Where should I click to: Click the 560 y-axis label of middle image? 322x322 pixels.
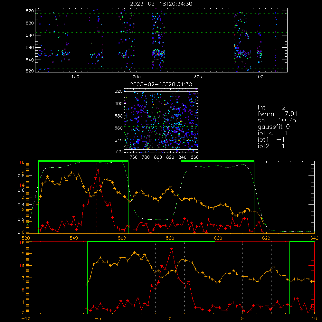coord(118,128)
